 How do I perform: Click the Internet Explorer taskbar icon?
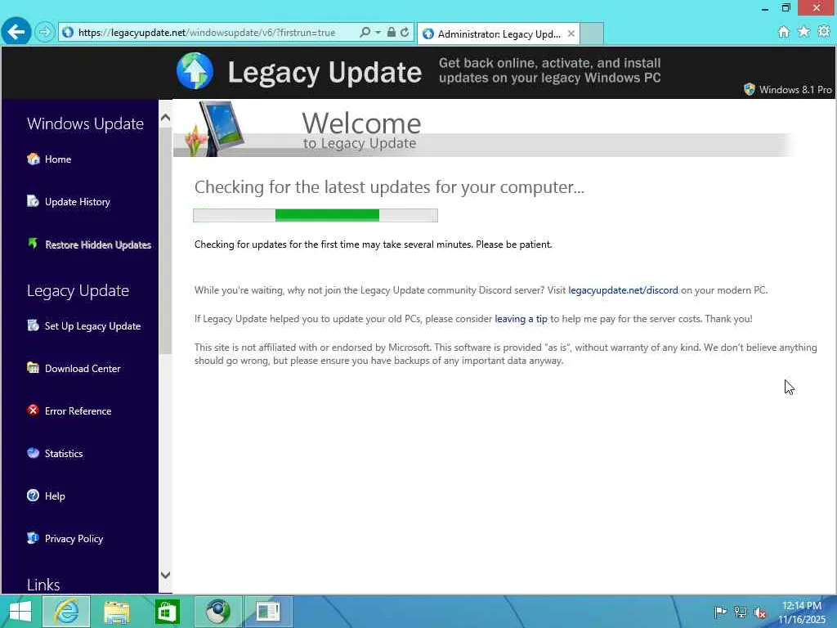click(67, 612)
